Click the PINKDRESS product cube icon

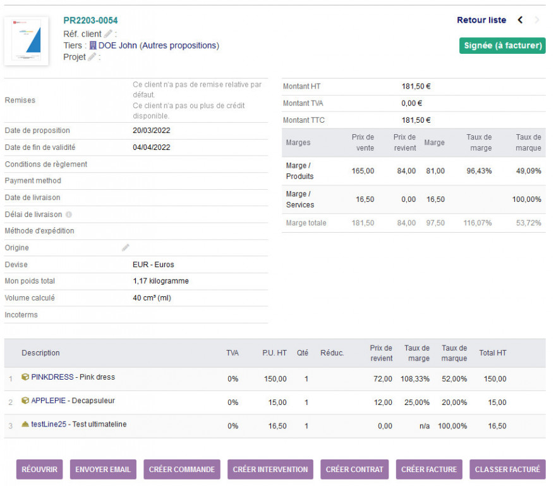pos(25,377)
